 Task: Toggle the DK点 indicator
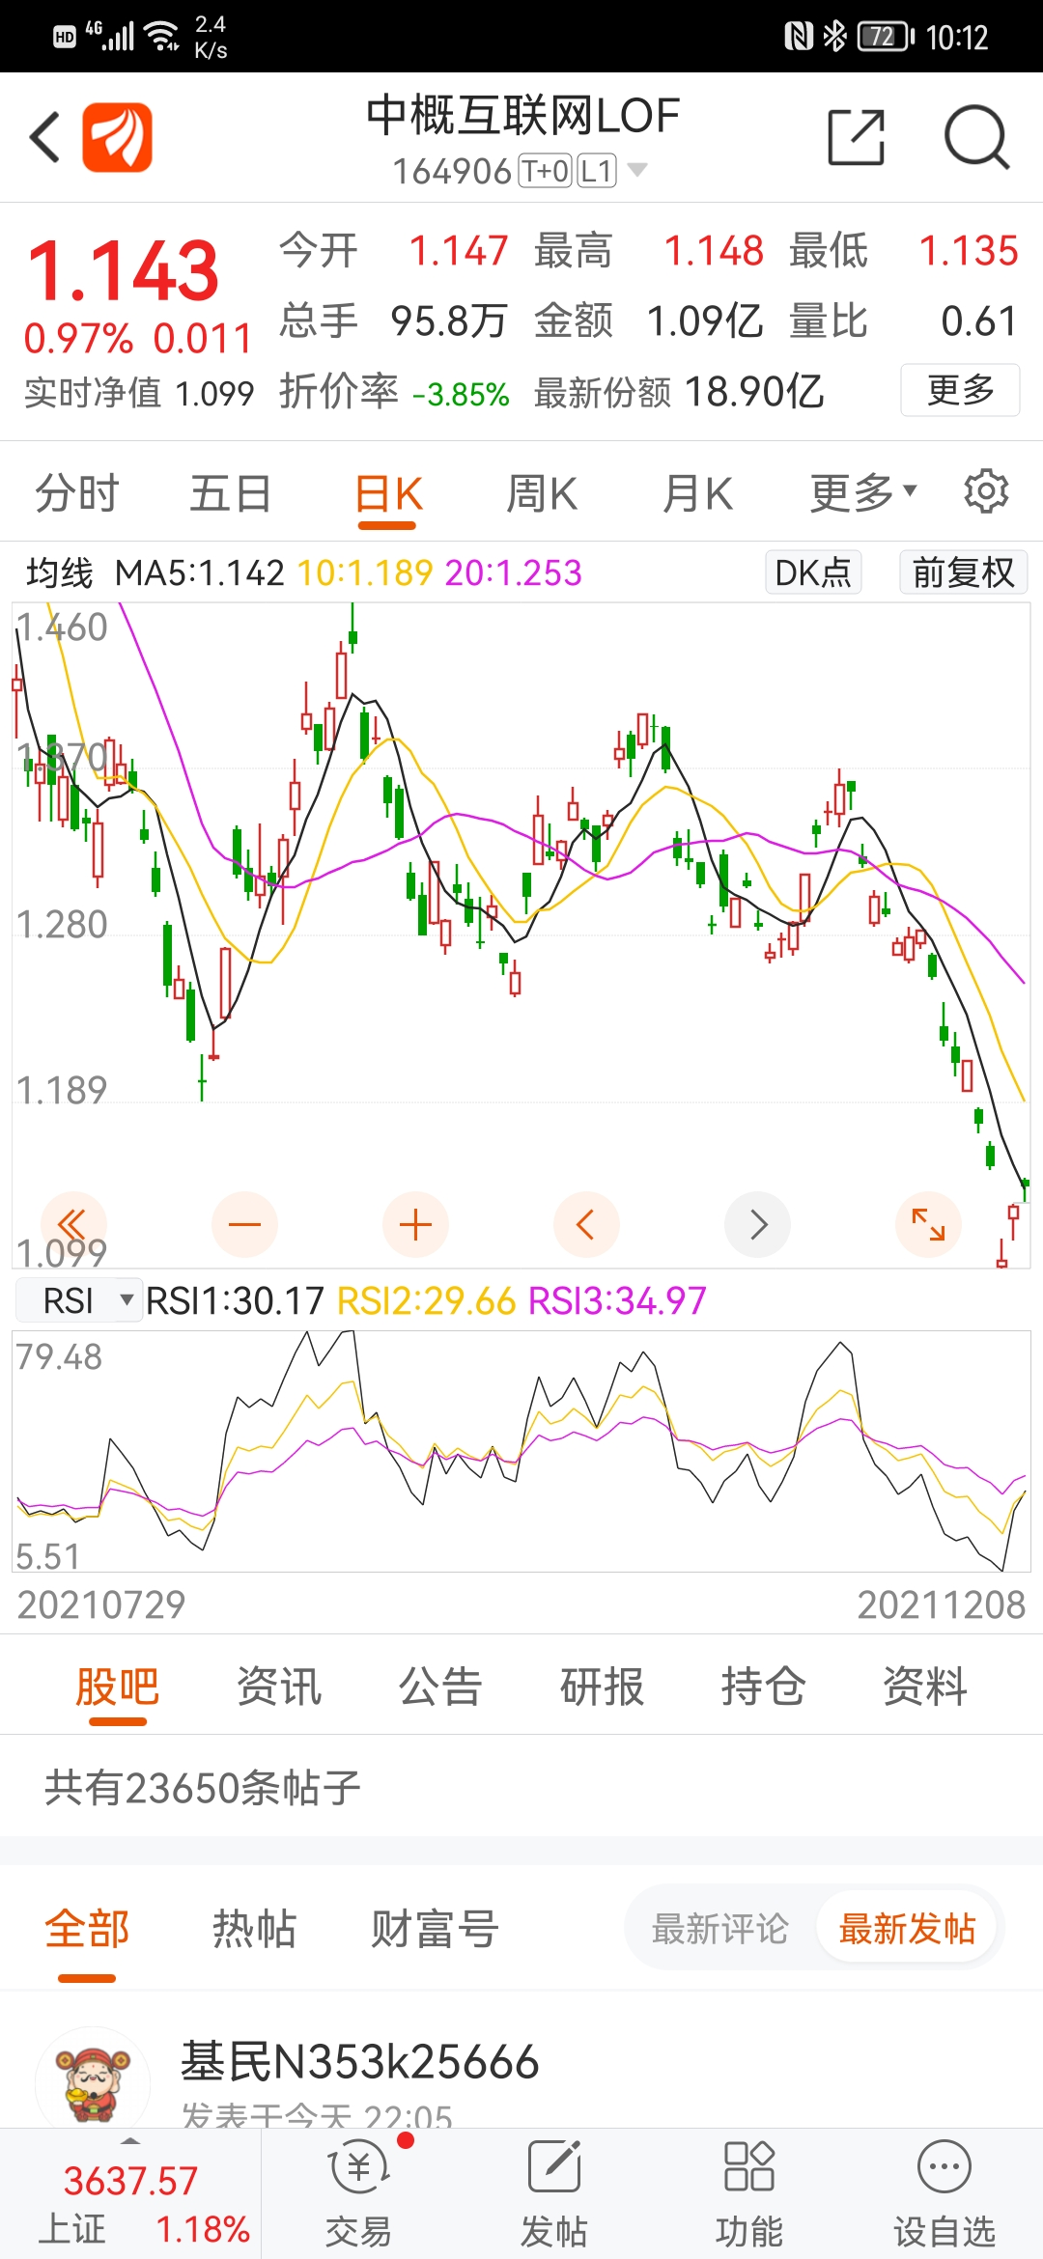[812, 572]
